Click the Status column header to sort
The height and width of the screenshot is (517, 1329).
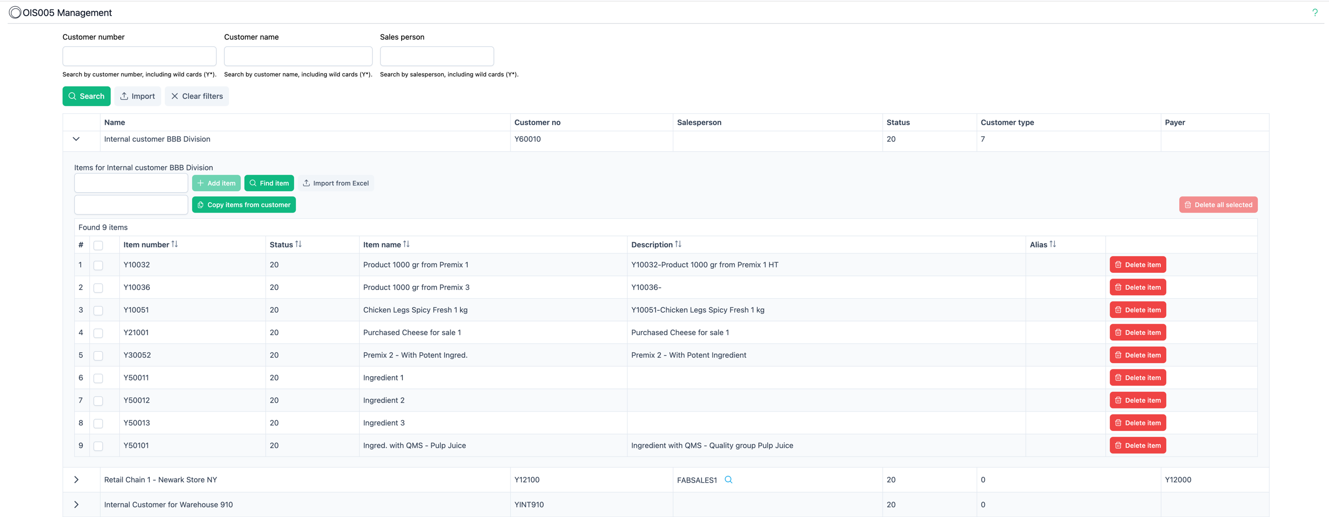tap(283, 244)
